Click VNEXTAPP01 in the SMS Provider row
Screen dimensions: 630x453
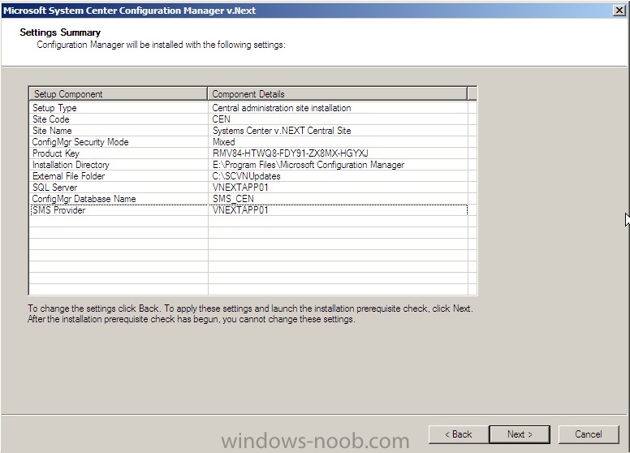tap(239, 210)
